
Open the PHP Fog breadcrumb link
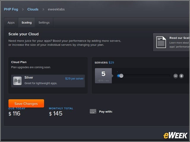tap(11, 9)
